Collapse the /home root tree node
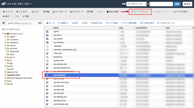194x108 pixels. tap(3, 34)
